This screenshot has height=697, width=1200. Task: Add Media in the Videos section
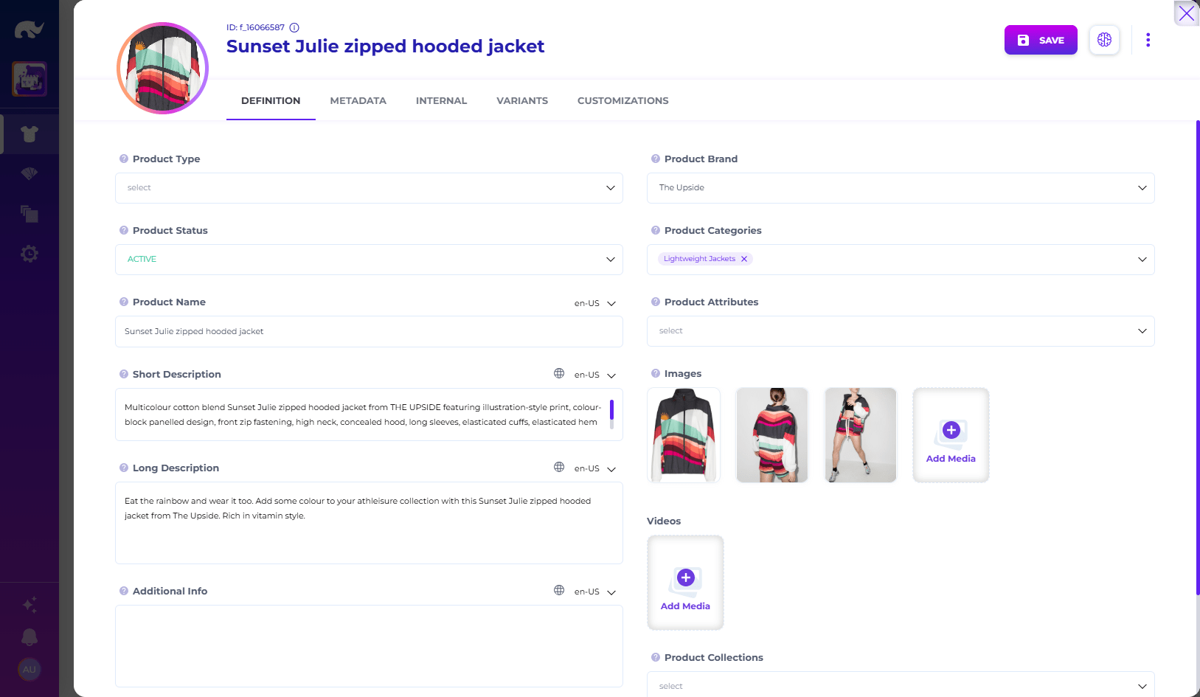[685, 583]
